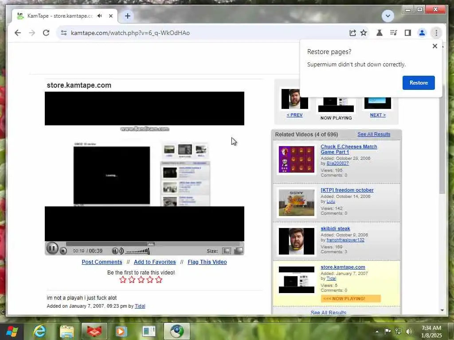Image resolution: width=454 pixels, height=340 pixels.
Task: Click See All Results at top of related videos
Action: point(374,134)
